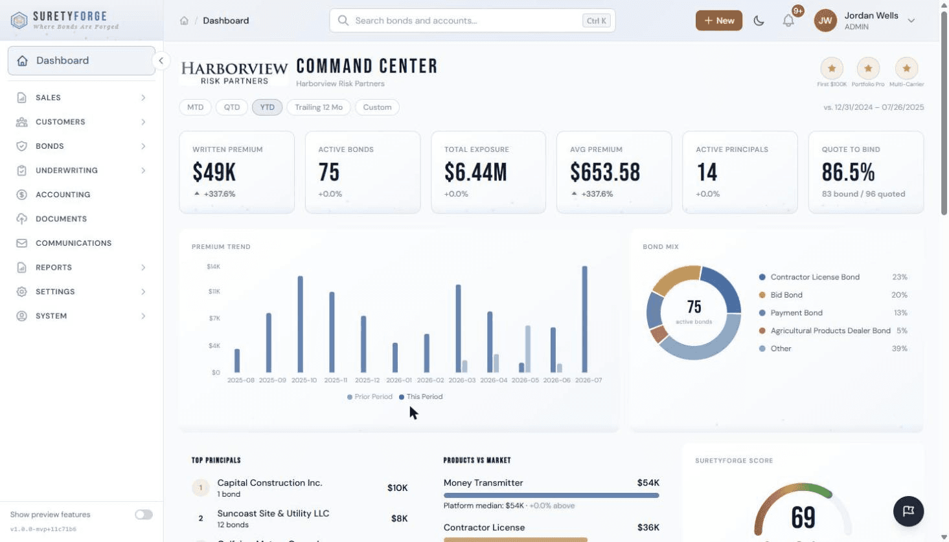Click the Communications envelope icon
Image resolution: width=949 pixels, height=542 pixels.
pos(22,243)
